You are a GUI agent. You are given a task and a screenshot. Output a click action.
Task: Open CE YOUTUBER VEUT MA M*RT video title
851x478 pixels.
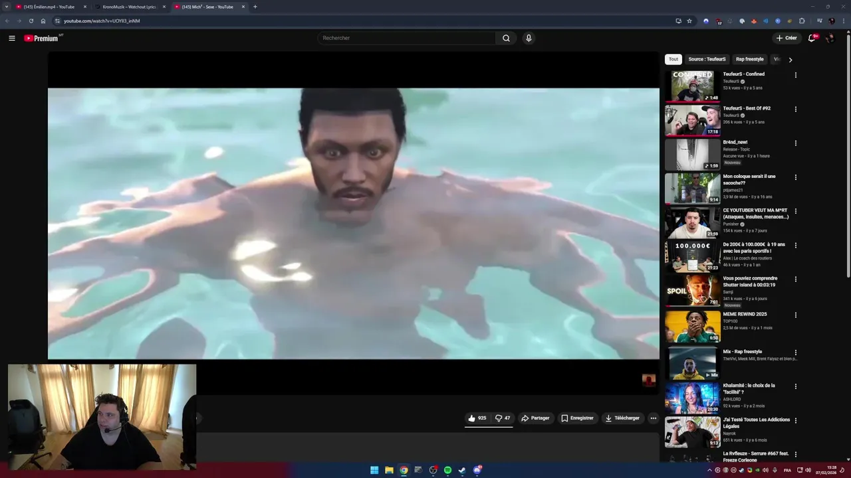pyautogui.click(x=756, y=213)
